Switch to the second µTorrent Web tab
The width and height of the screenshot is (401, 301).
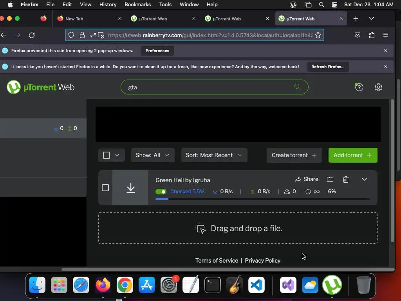coord(236,19)
